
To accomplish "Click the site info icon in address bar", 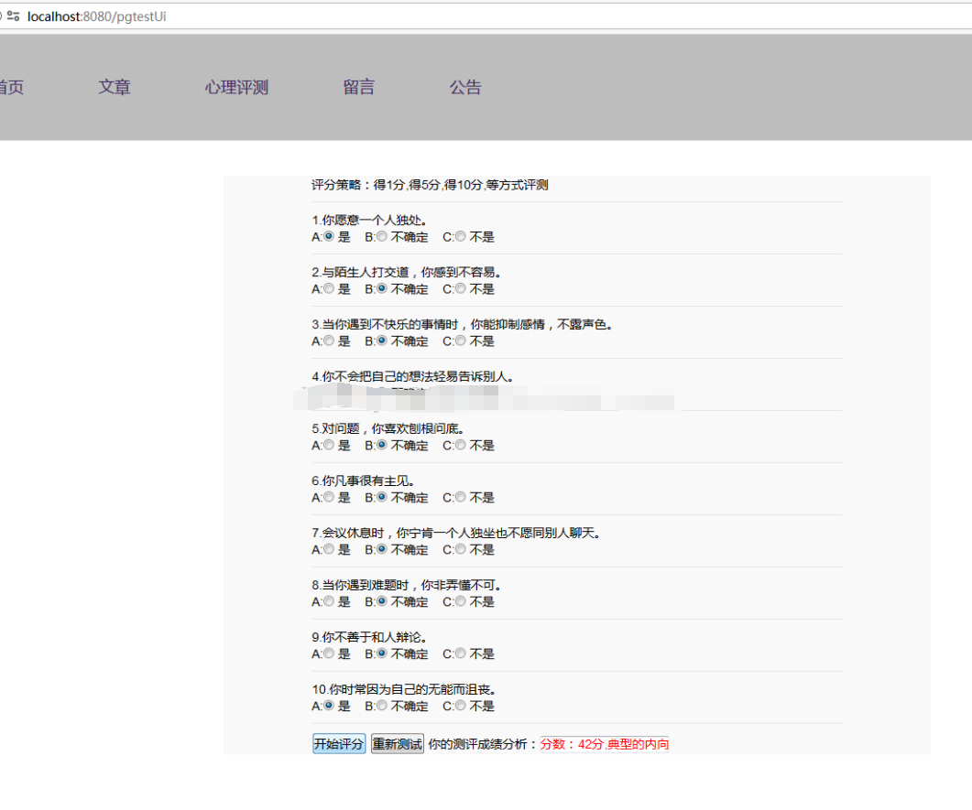I will coord(13,16).
